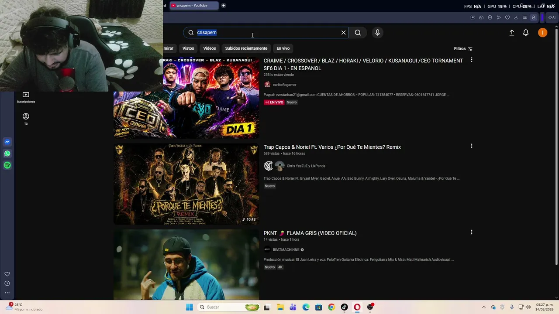Open WhatsApp in the Opera sidebar
The height and width of the screenshot is (314, 559).
tap(7, 154)
